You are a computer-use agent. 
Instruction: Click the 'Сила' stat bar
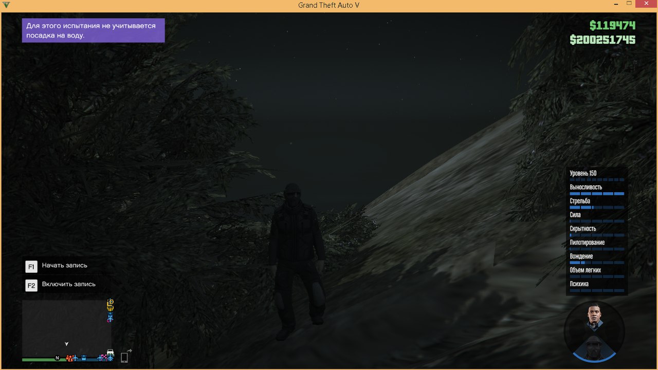597,221
